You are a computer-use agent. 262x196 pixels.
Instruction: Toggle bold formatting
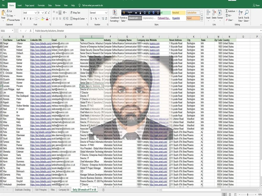(x=24, y=19)
